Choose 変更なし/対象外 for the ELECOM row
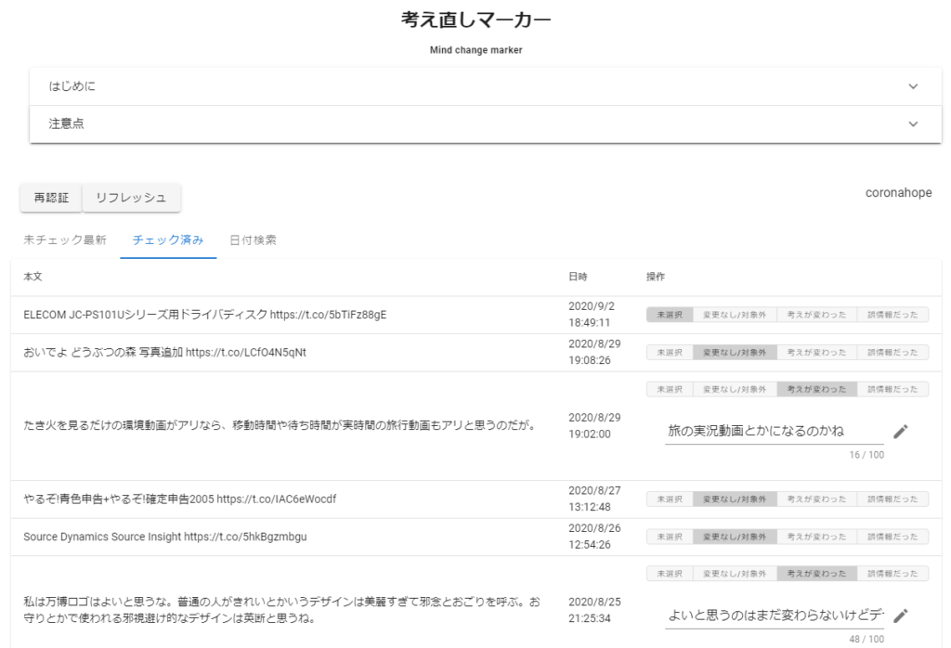This screenshot has height=648, width=951. 734,315
